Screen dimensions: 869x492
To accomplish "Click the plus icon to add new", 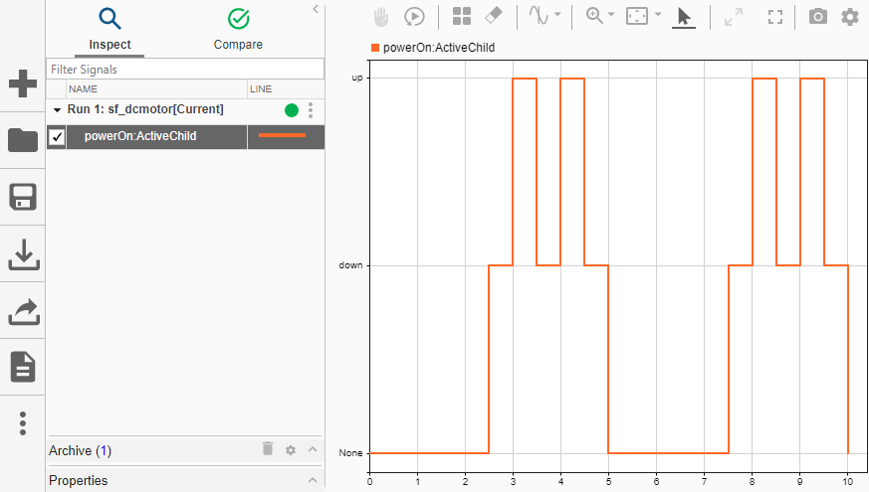I will point(23,83).
